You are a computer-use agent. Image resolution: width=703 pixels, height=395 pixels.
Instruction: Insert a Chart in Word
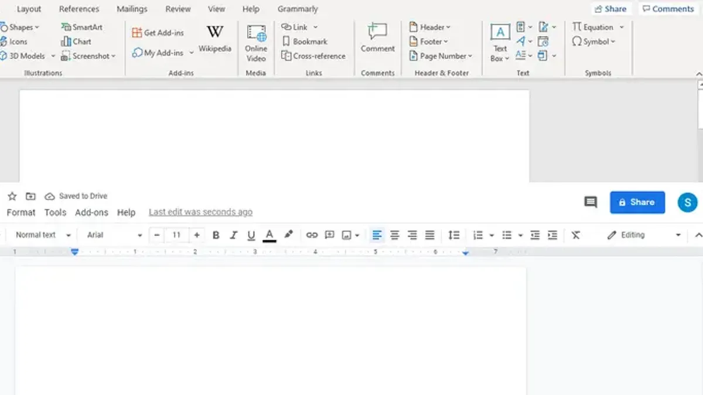76,42
